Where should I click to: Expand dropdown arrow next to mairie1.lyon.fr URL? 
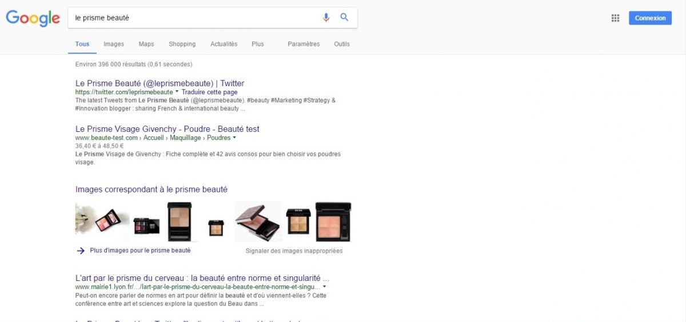pyautogui.click(x=325, y=286)
